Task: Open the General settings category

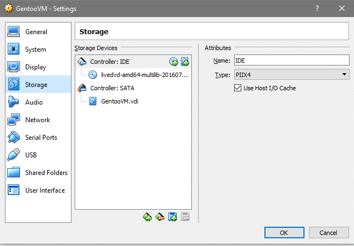Action: (36, 32)
